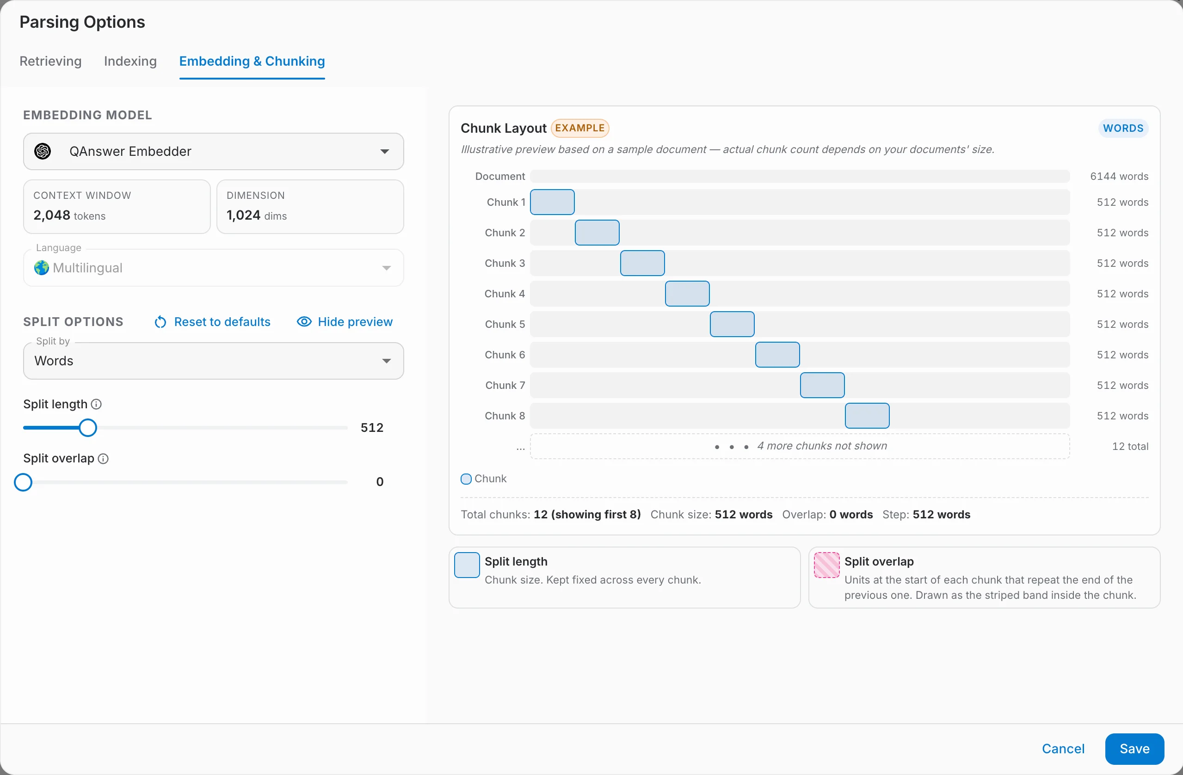Click the Split length slider handle
Viewport: 1183px width, 775px height.
tap(88, 428)
